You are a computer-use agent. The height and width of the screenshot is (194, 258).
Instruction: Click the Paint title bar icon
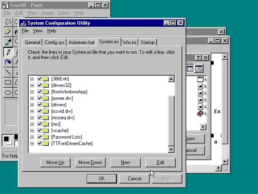point(5,5)
